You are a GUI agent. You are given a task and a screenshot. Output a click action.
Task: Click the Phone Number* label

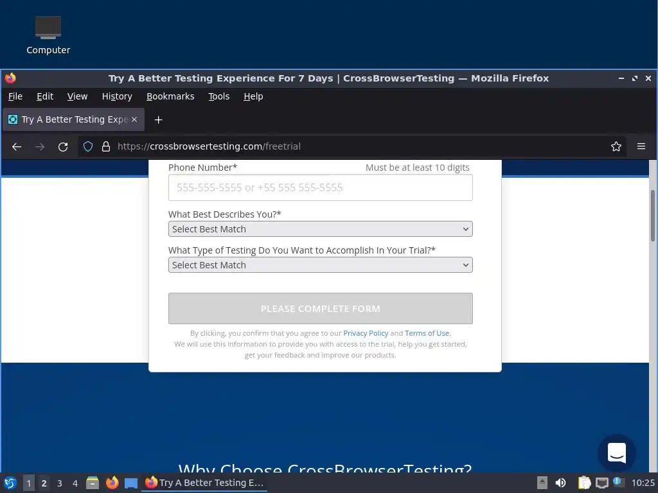tap(202, 168)
